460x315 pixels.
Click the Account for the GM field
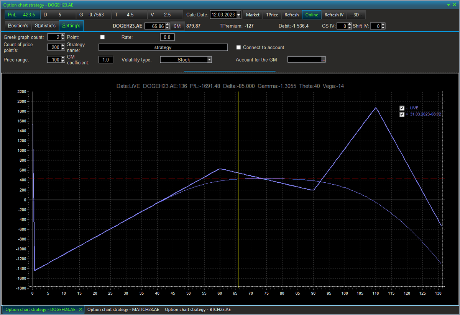[304, 60]
